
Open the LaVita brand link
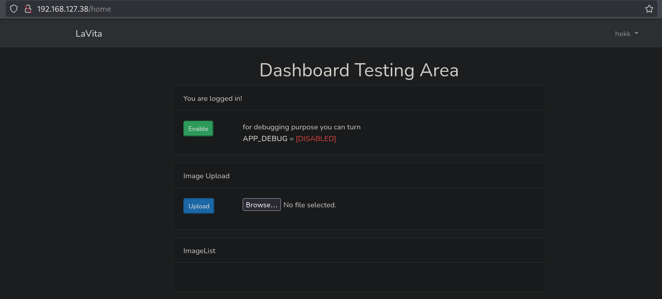coord(89,34)
